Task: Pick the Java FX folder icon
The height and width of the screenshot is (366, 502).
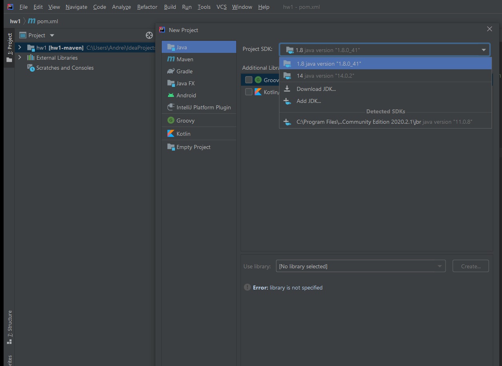Action: (x=171, y=83)
